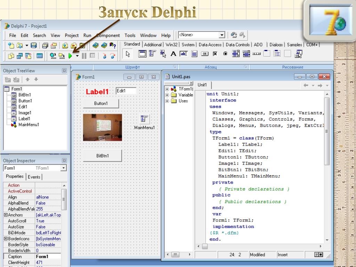Click the Save floppy disk icon

(x=34, y=46)
